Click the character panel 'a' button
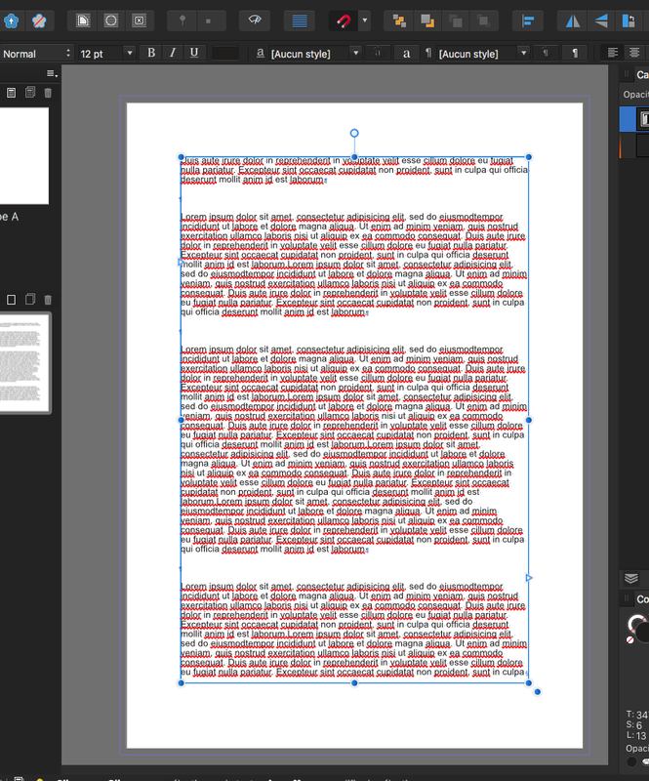The width and height of the screenshot is (649, 781). pos(406,53)
